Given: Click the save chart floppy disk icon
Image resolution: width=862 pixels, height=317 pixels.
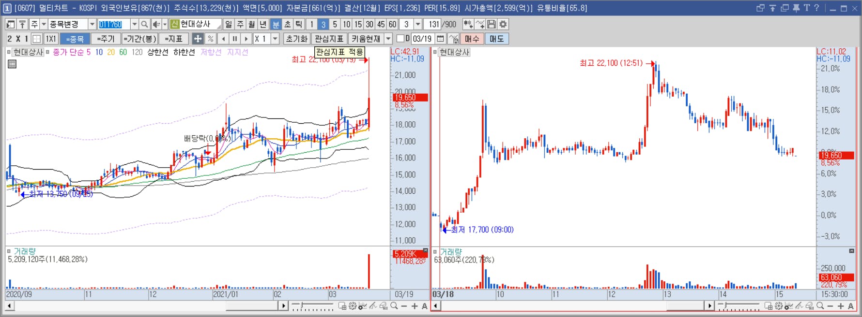Looking at the screenshot, I should point(492,24).
